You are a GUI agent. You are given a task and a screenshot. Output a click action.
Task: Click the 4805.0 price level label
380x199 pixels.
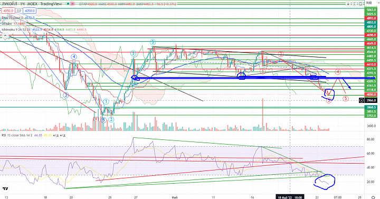pyautogui.click(x=371, y=27)
